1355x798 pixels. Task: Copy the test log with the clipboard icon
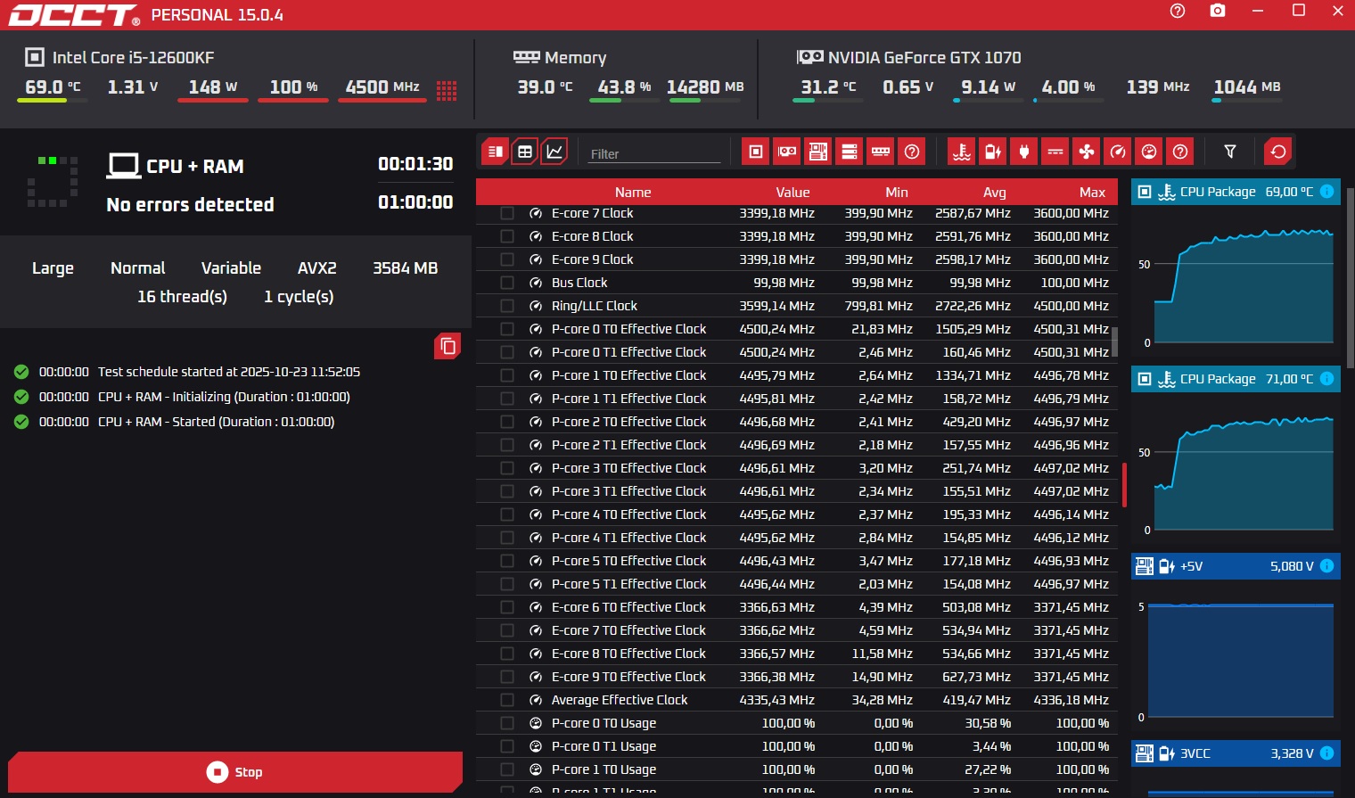[x=448, y=346]
